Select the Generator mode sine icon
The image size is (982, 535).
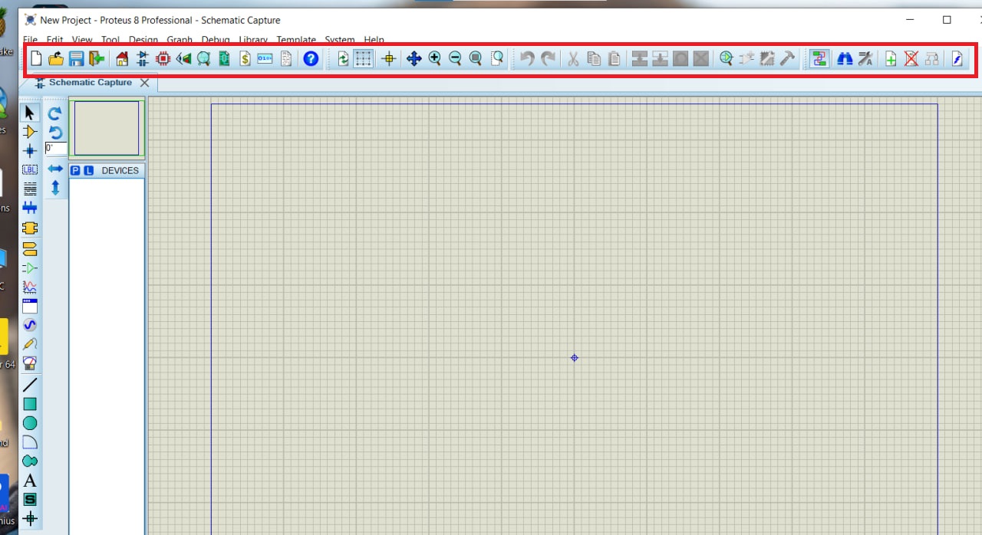coord(30,325)
